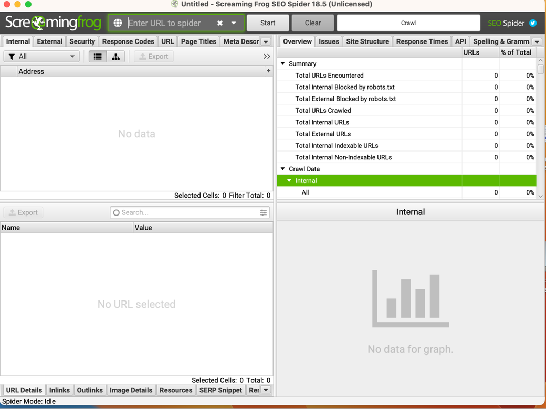Image resolution: width=546 pixels, height=409 pixels.
Task: Focus the Search field
Action: (190, 212)
